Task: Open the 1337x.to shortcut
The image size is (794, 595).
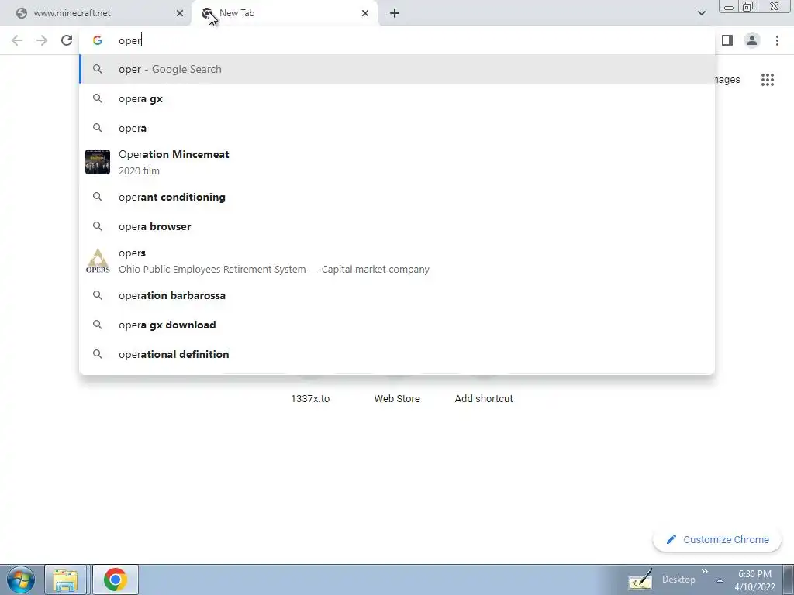Action: click(310, 399)
